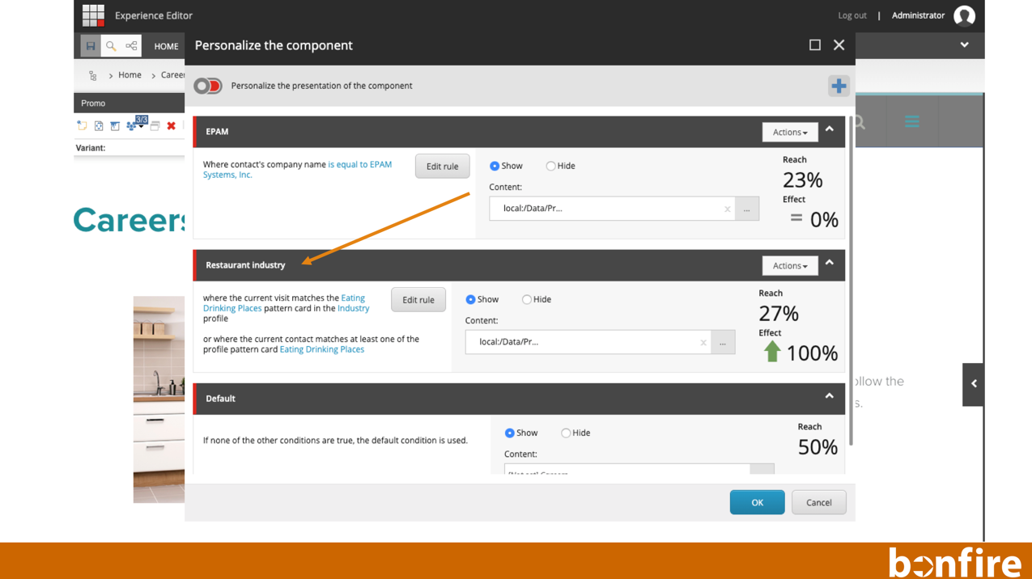Open the HOME ribbon tab
The image size is (1032, 579).
click(x=166, y=46)
